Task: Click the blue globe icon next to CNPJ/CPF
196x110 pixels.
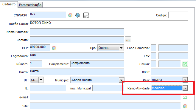Action: tap(77, 15)
